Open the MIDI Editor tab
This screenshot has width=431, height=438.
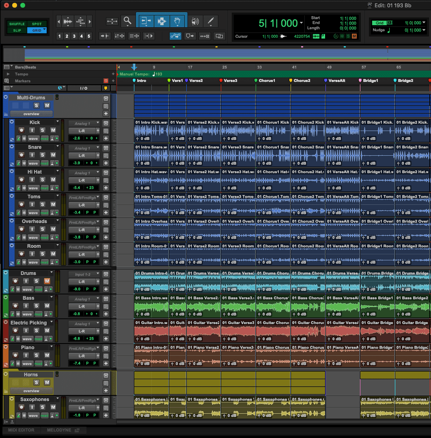point(21,430)
